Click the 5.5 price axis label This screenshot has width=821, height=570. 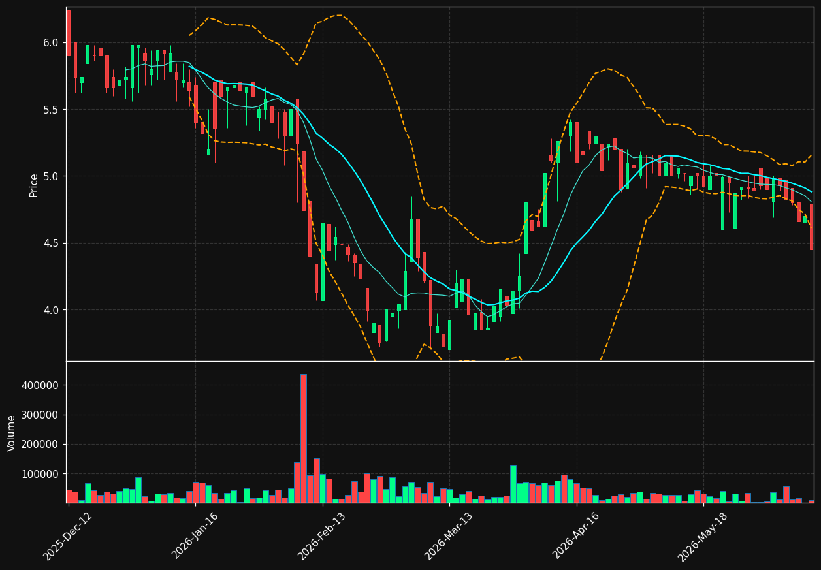pyautogui.click(x=52, y=110)
